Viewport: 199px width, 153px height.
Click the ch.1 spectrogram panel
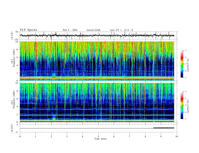(97, 61)
